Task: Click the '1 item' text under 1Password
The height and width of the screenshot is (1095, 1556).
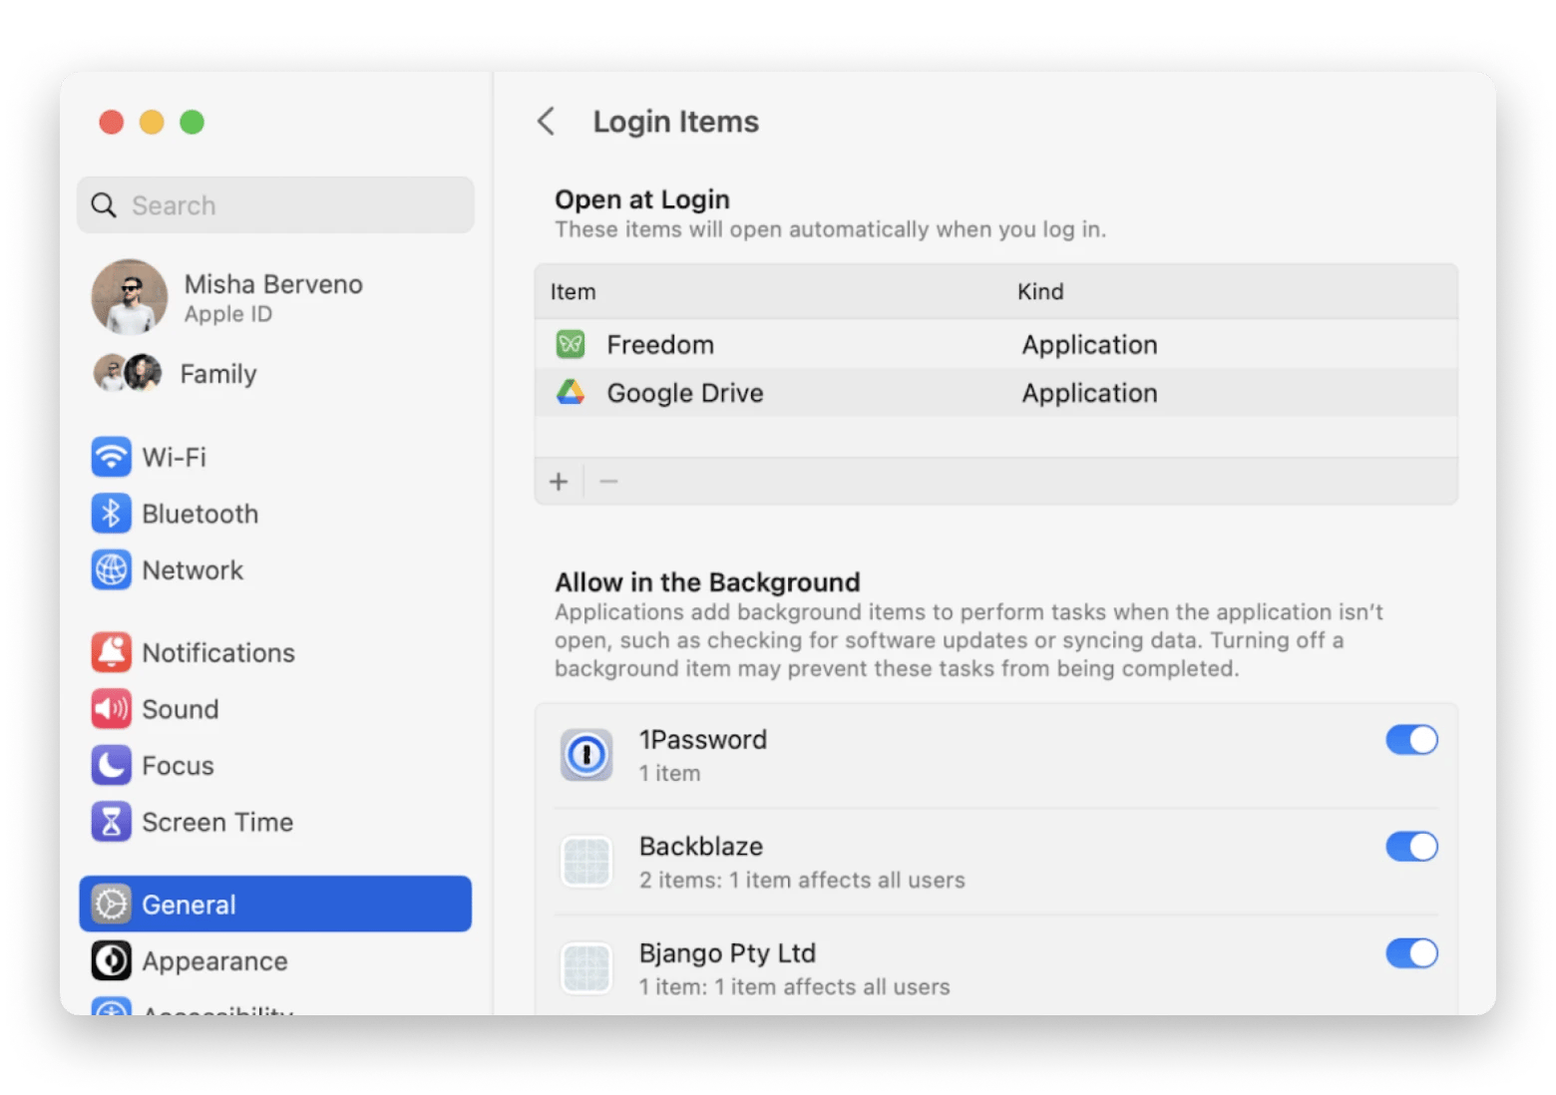Action: pyautogui.click(x=669, y=774)
